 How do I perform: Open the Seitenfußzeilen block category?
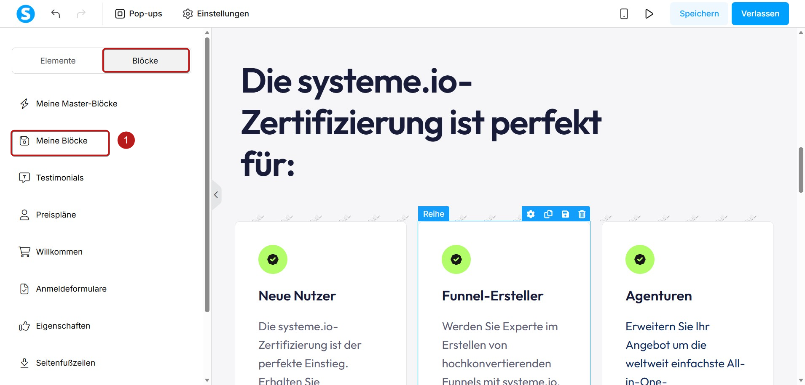point(57,363)
